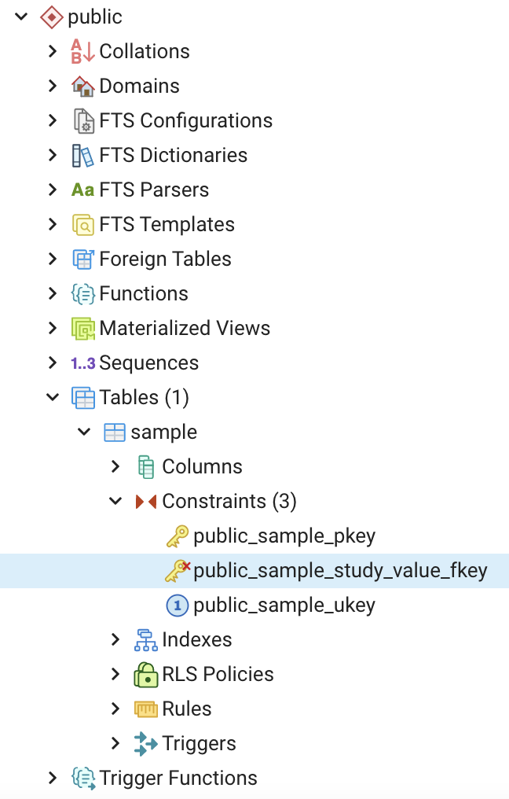Expand the Columns node
509x799 pixels.
(115, 466)
